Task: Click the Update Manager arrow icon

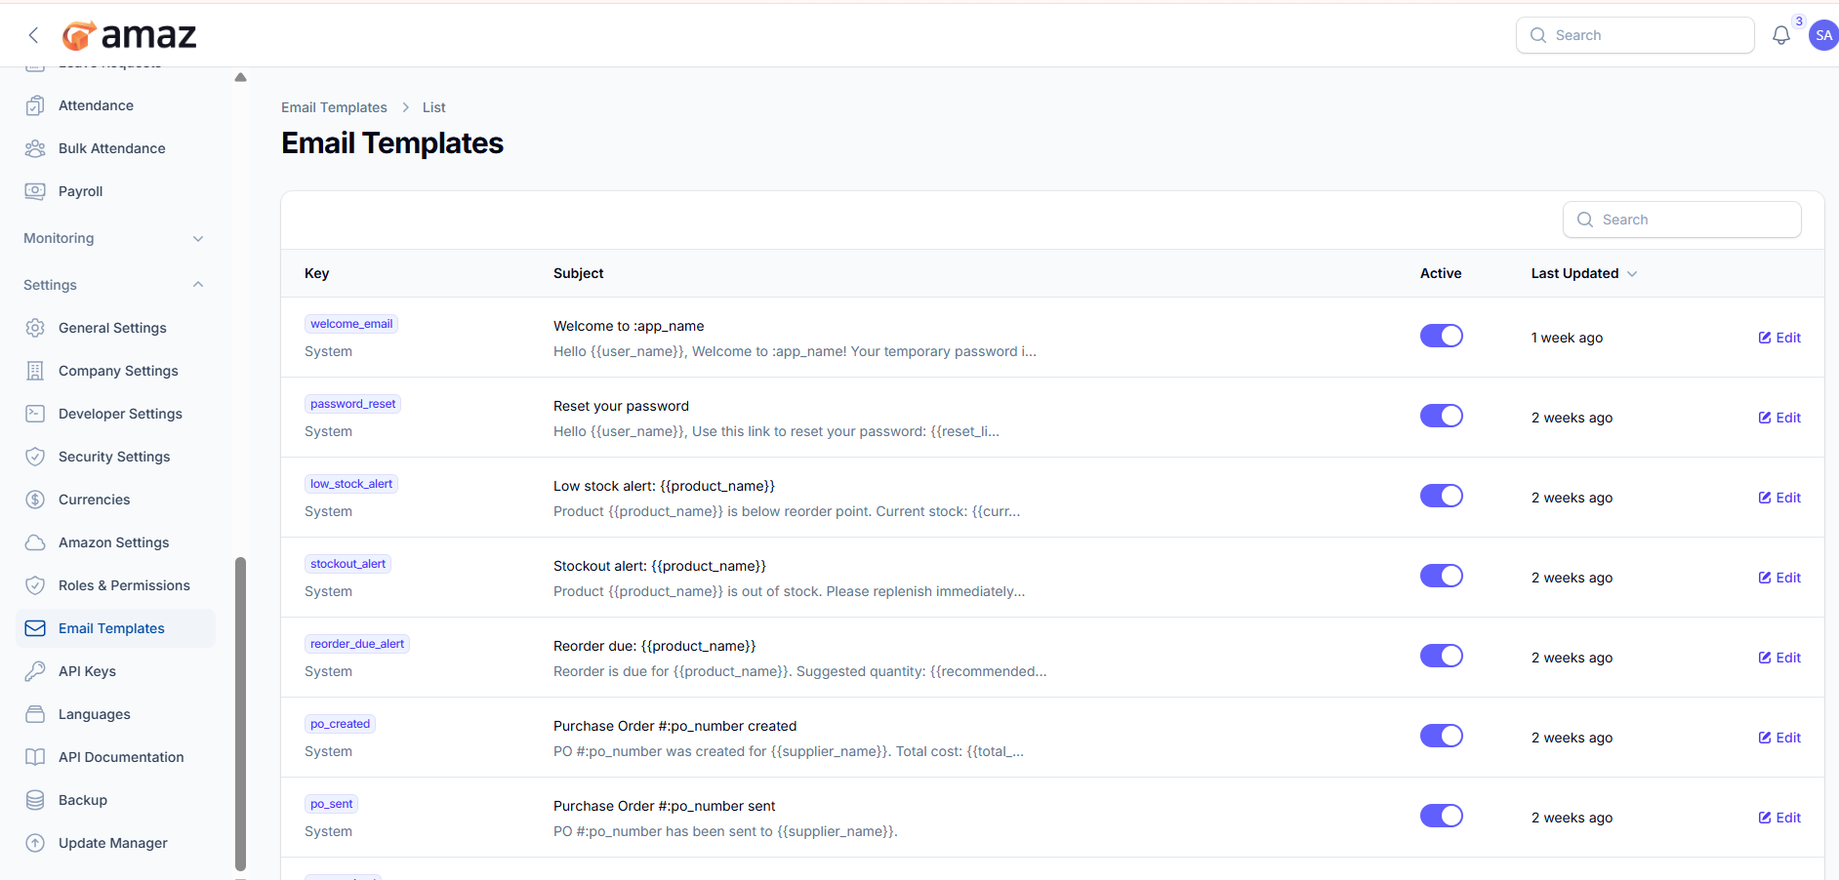Action: (x=35, y=843)
